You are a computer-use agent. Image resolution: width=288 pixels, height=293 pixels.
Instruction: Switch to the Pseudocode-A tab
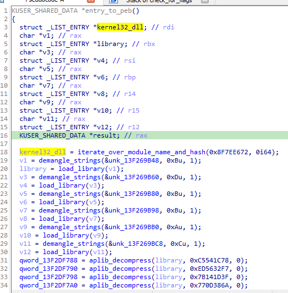45,1
